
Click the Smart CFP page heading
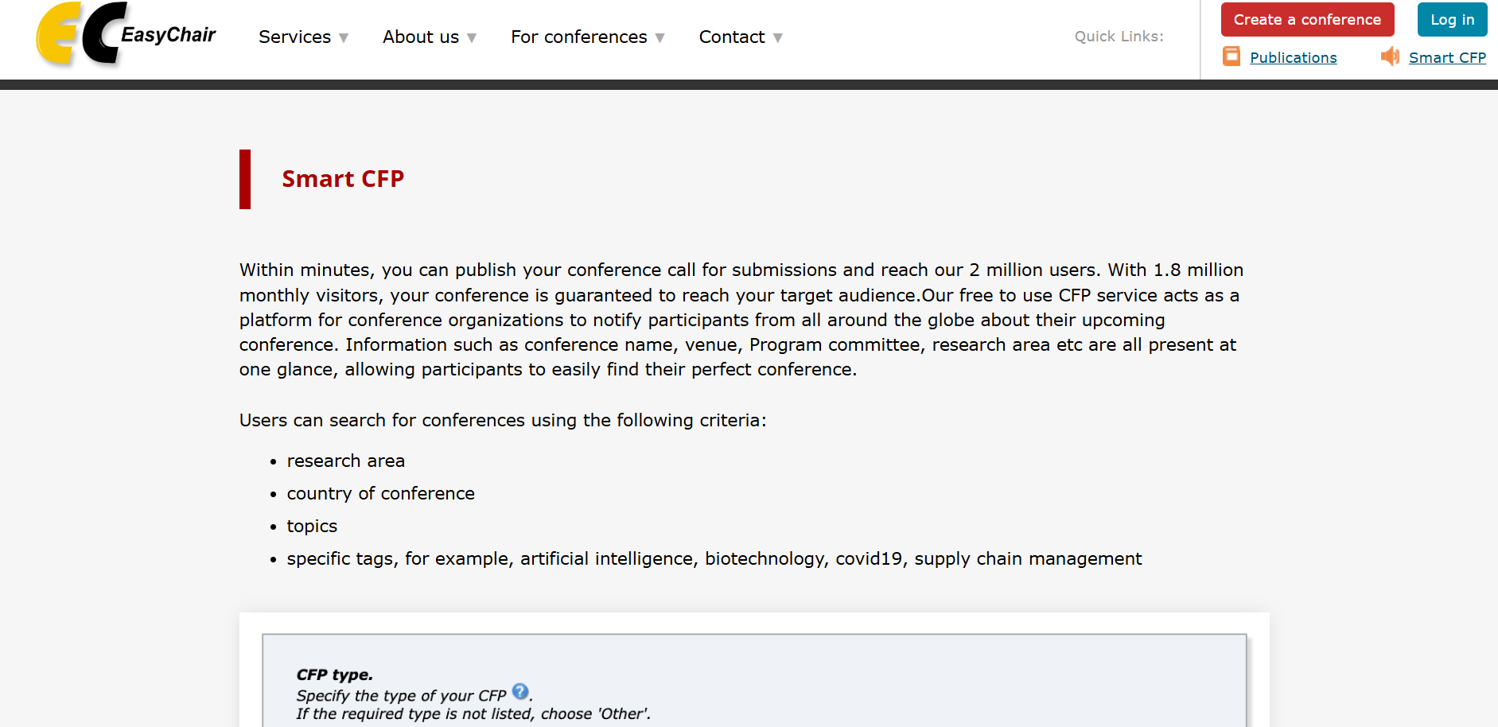[x=343, y=179]
